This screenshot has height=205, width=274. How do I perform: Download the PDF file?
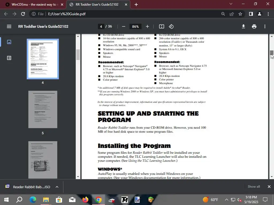[243, 26]
